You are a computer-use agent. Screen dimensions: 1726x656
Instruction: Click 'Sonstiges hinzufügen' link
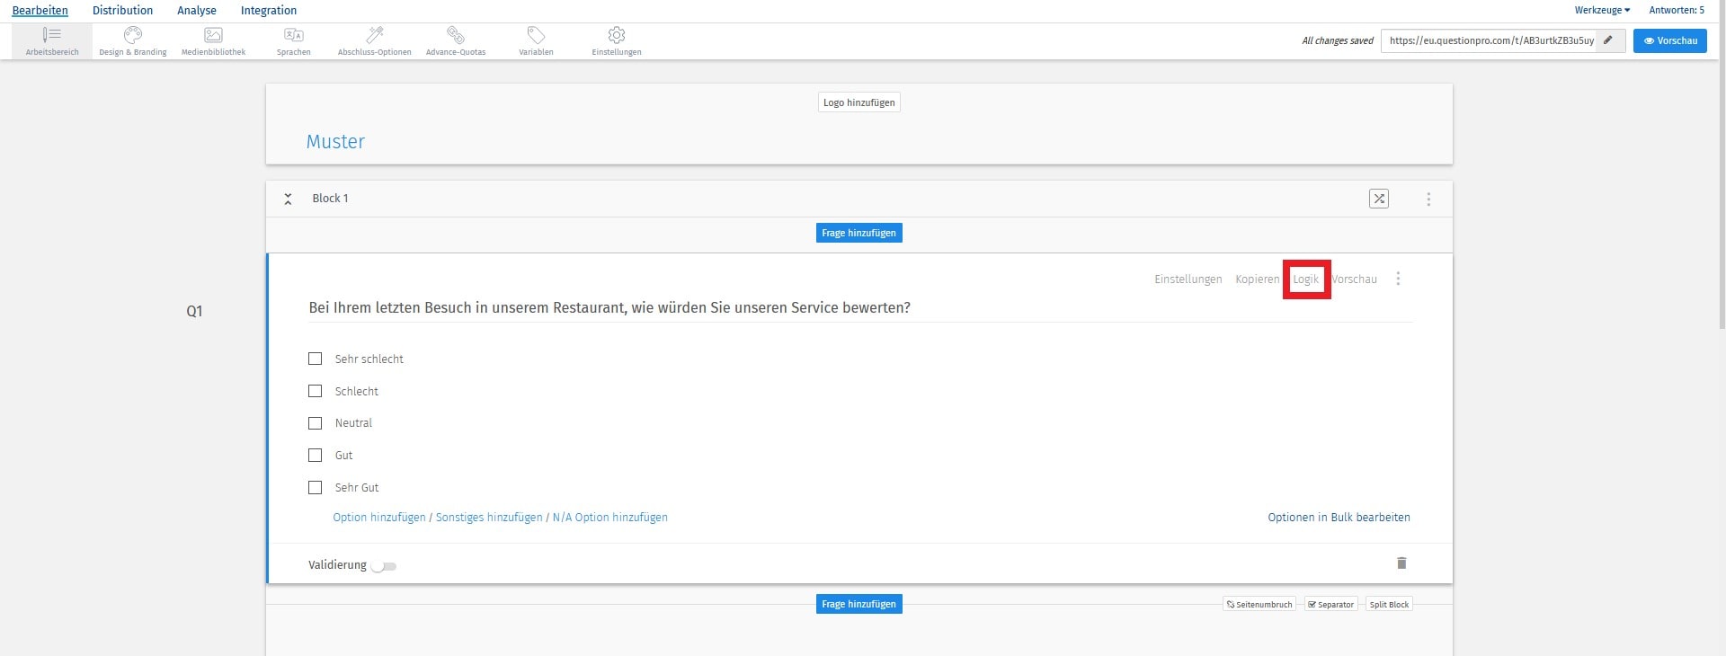pyautogui.click(x=489, y=518)
